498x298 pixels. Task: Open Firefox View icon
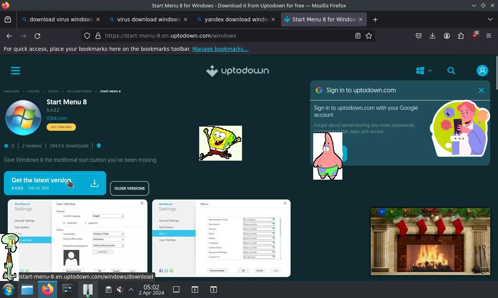(x=8, y=19)
